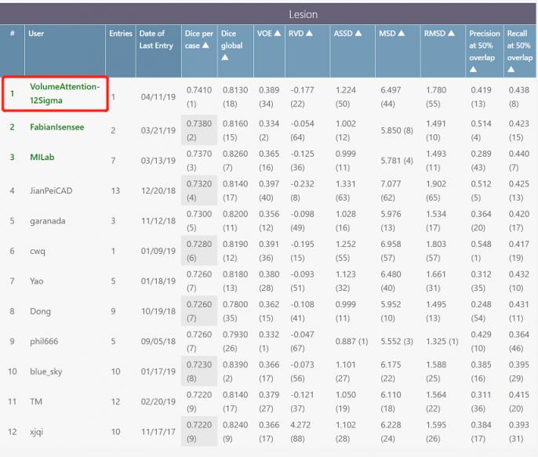Click Recall value 0.440 (7)
Image resolution: width=538 pixels, height=457 pixels.
tap(519, 161)
